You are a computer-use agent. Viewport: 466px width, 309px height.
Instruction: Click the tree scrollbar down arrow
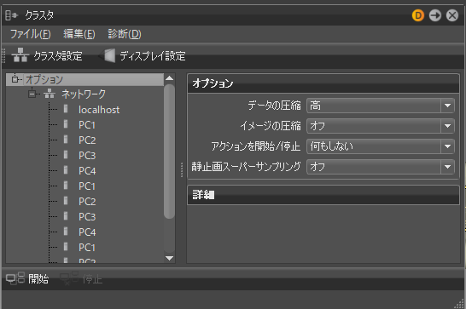[169, 258]
